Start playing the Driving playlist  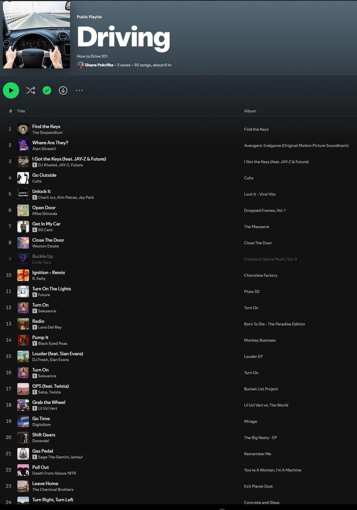pyautogui.click(x=11, y=90)
